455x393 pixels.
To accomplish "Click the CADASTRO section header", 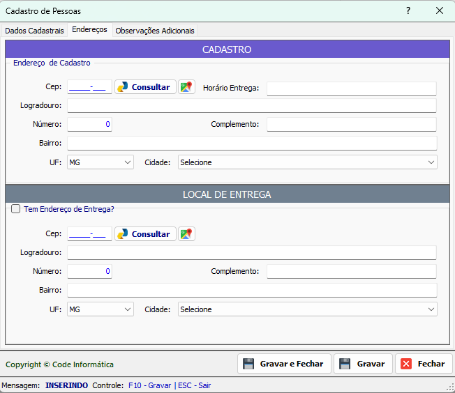I will (227, 49).
